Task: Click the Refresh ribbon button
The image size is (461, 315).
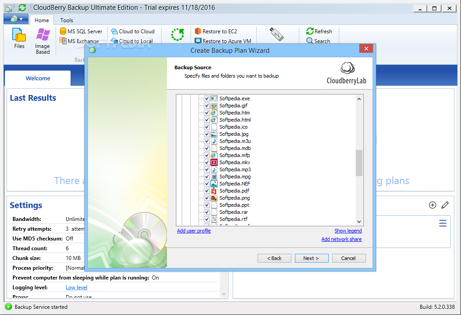Action: [x=319, y=31]
